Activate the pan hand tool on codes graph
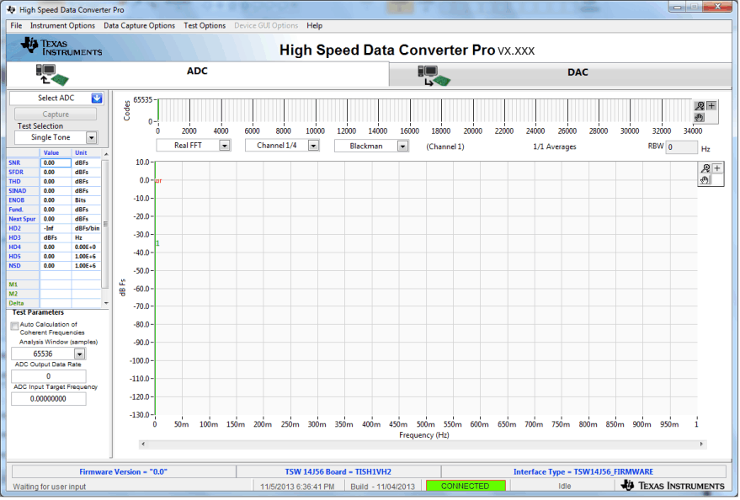 tap(700, 117)
